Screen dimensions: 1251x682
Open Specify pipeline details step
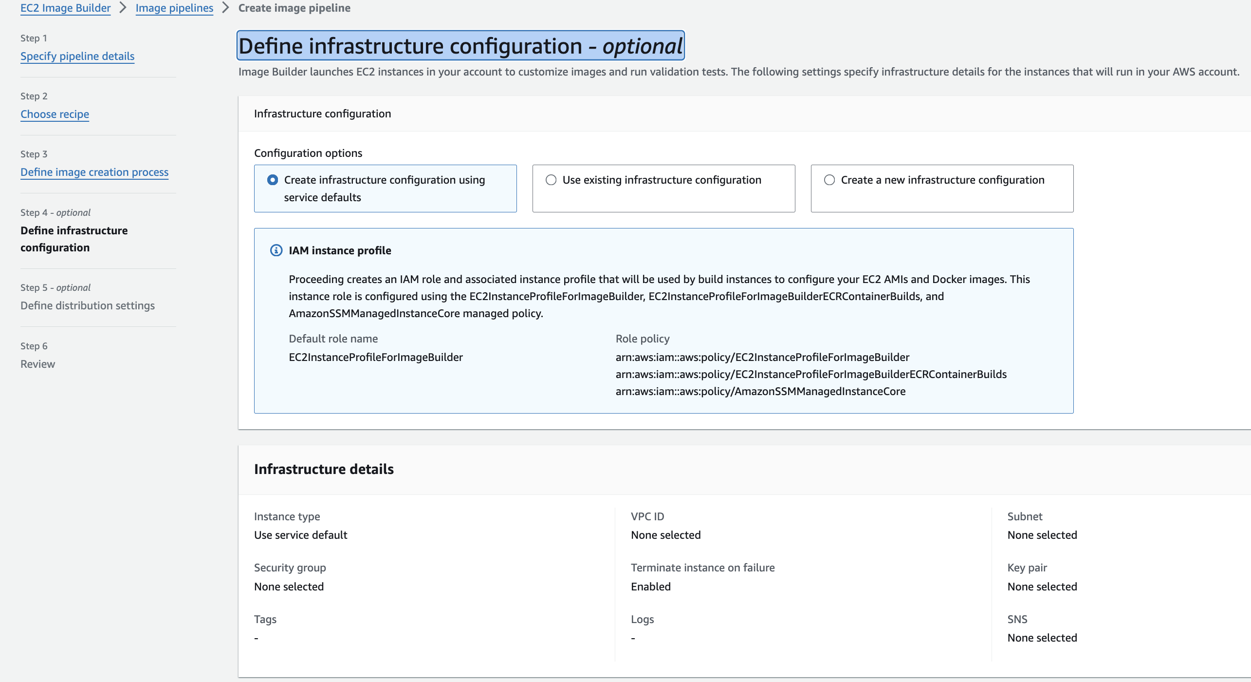click(x=77, y=56)
